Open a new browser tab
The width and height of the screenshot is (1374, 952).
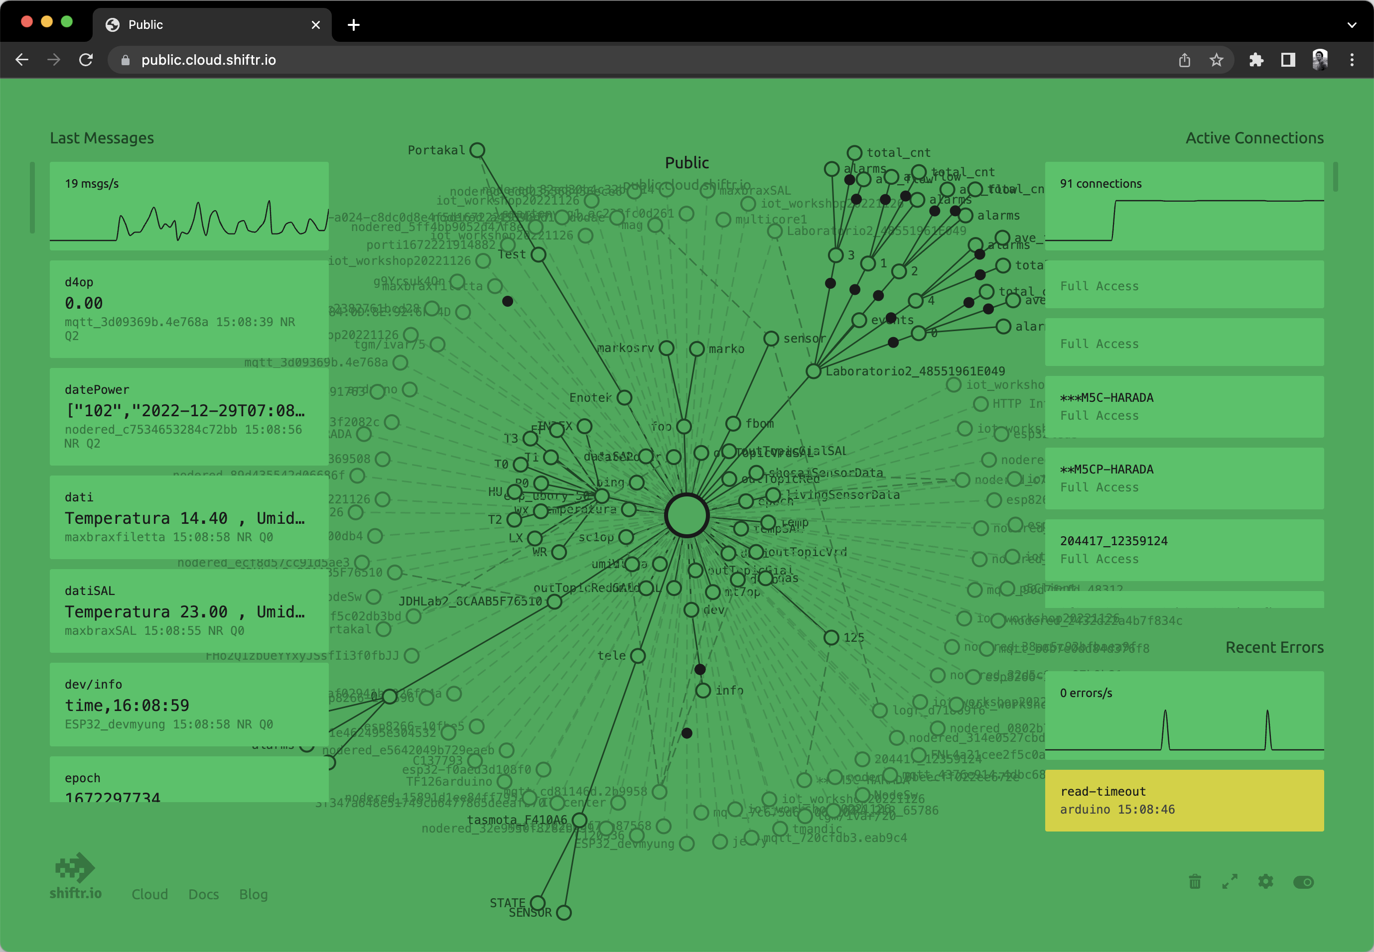(353, 24)
